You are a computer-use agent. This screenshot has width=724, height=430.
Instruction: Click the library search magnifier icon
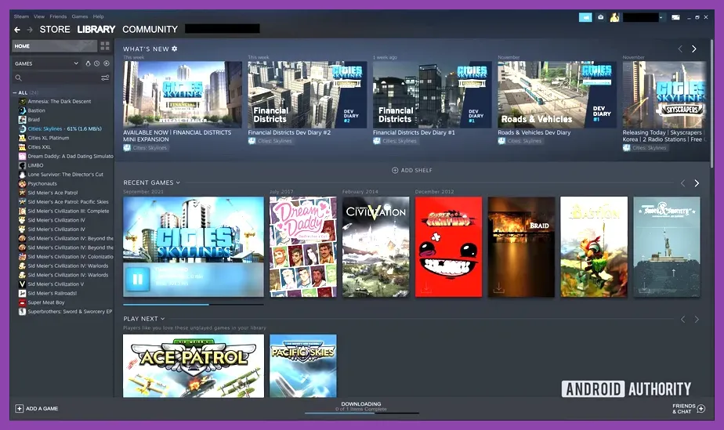pos(19,78)
